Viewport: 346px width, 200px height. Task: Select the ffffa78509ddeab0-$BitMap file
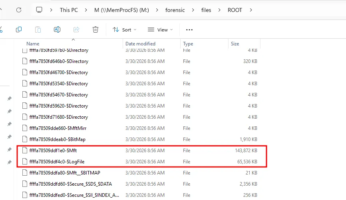pos(58,139)
